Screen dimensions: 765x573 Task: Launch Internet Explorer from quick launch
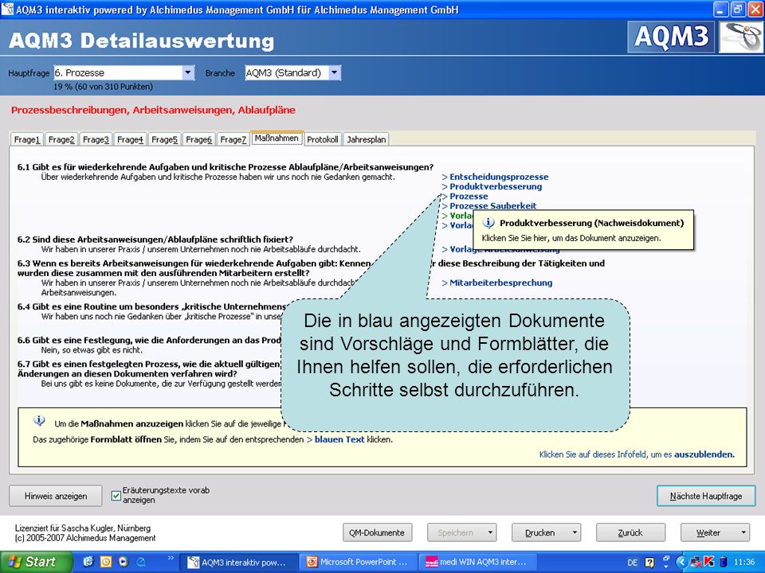[x=88, y=563]
